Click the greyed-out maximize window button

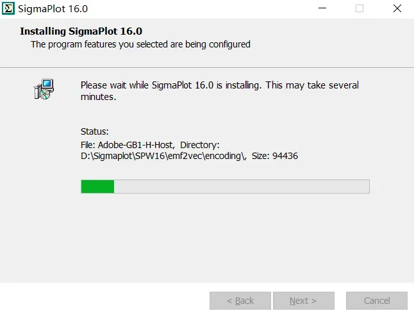[x=360, y=8]
